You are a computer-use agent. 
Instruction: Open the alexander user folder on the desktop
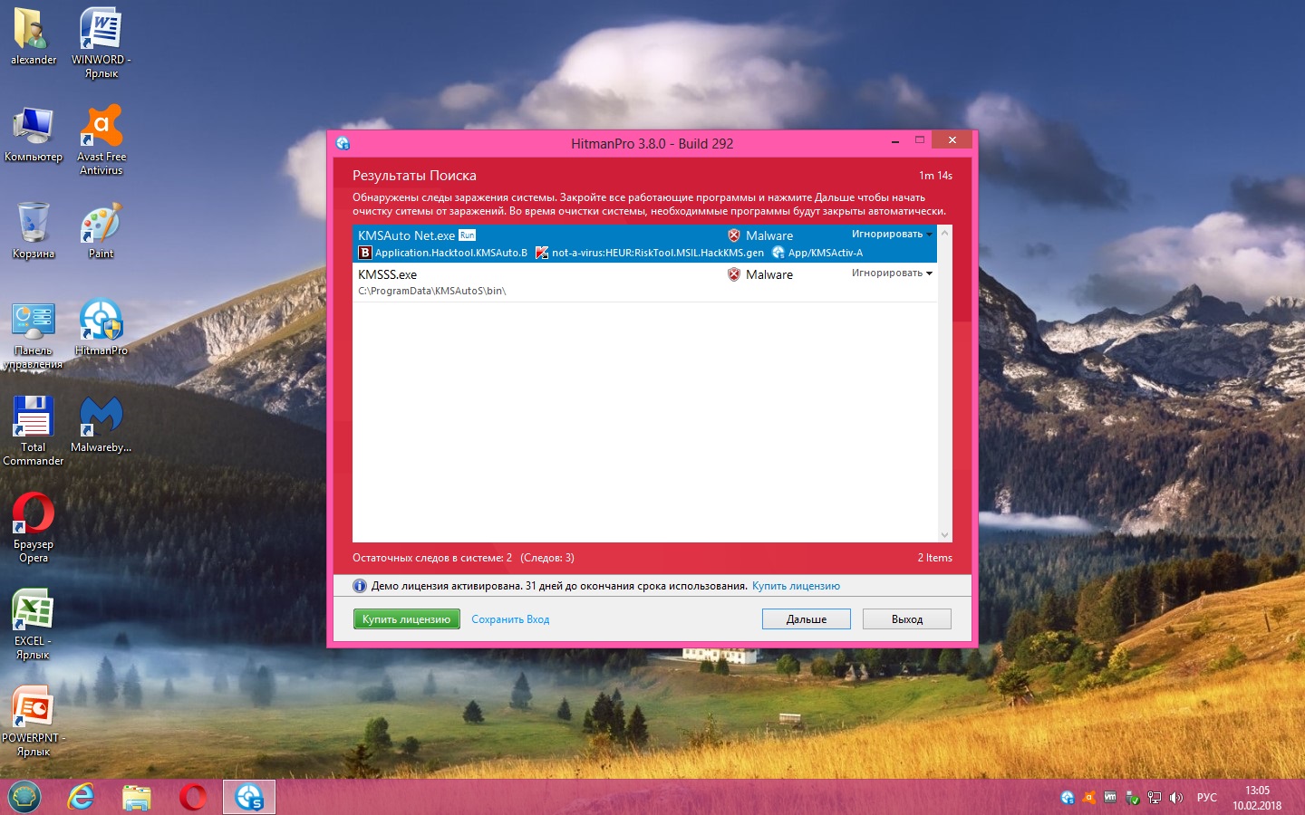pyautogui.click(x=34, y=36)
